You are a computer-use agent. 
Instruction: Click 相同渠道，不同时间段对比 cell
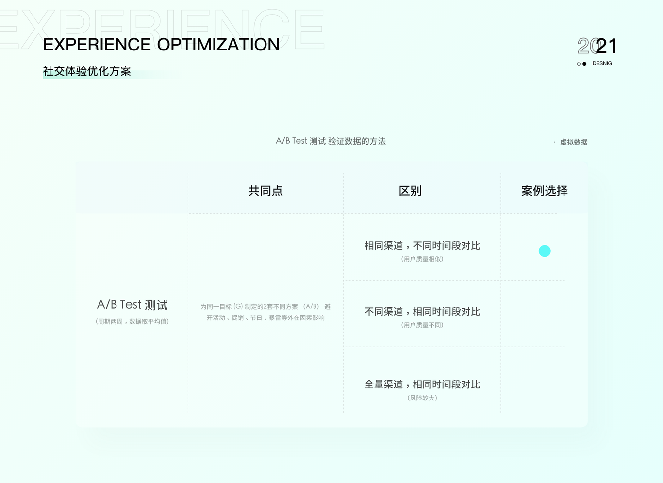pyautogui.click(x=422, y=246)
